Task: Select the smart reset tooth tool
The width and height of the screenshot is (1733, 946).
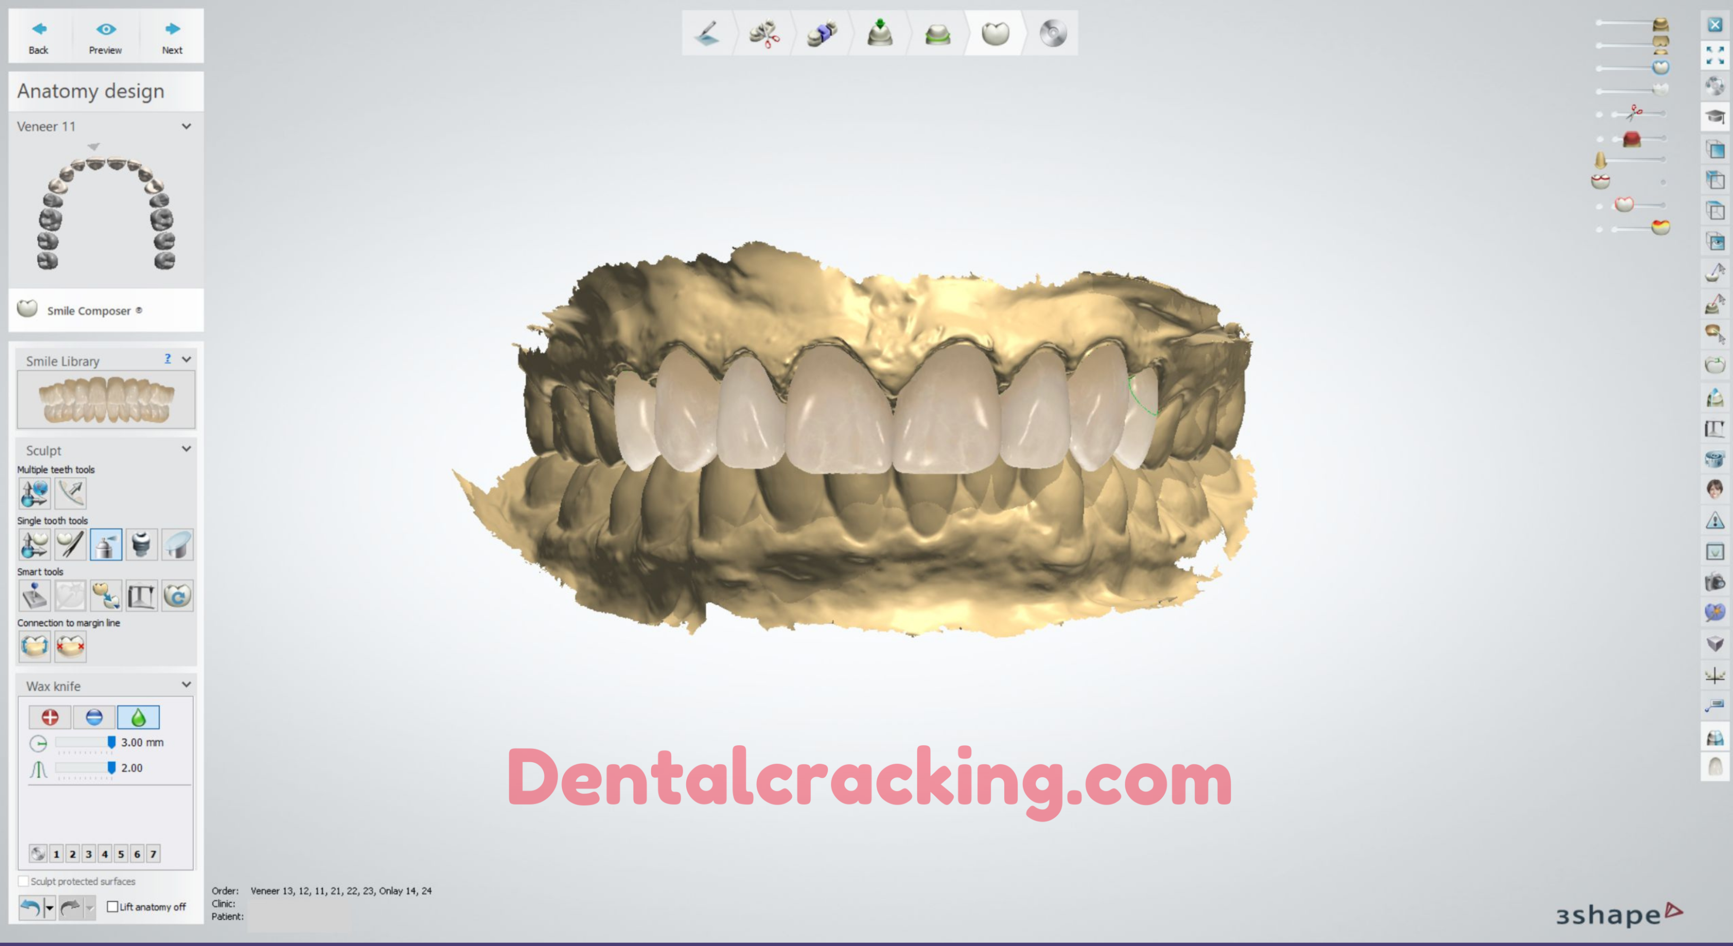Action: (177, 595)
